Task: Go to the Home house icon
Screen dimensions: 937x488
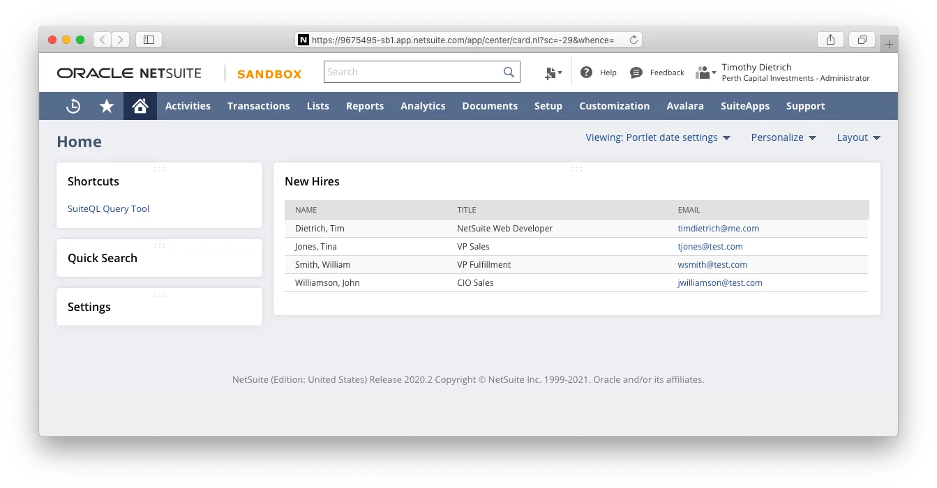Action: point(140,106)
